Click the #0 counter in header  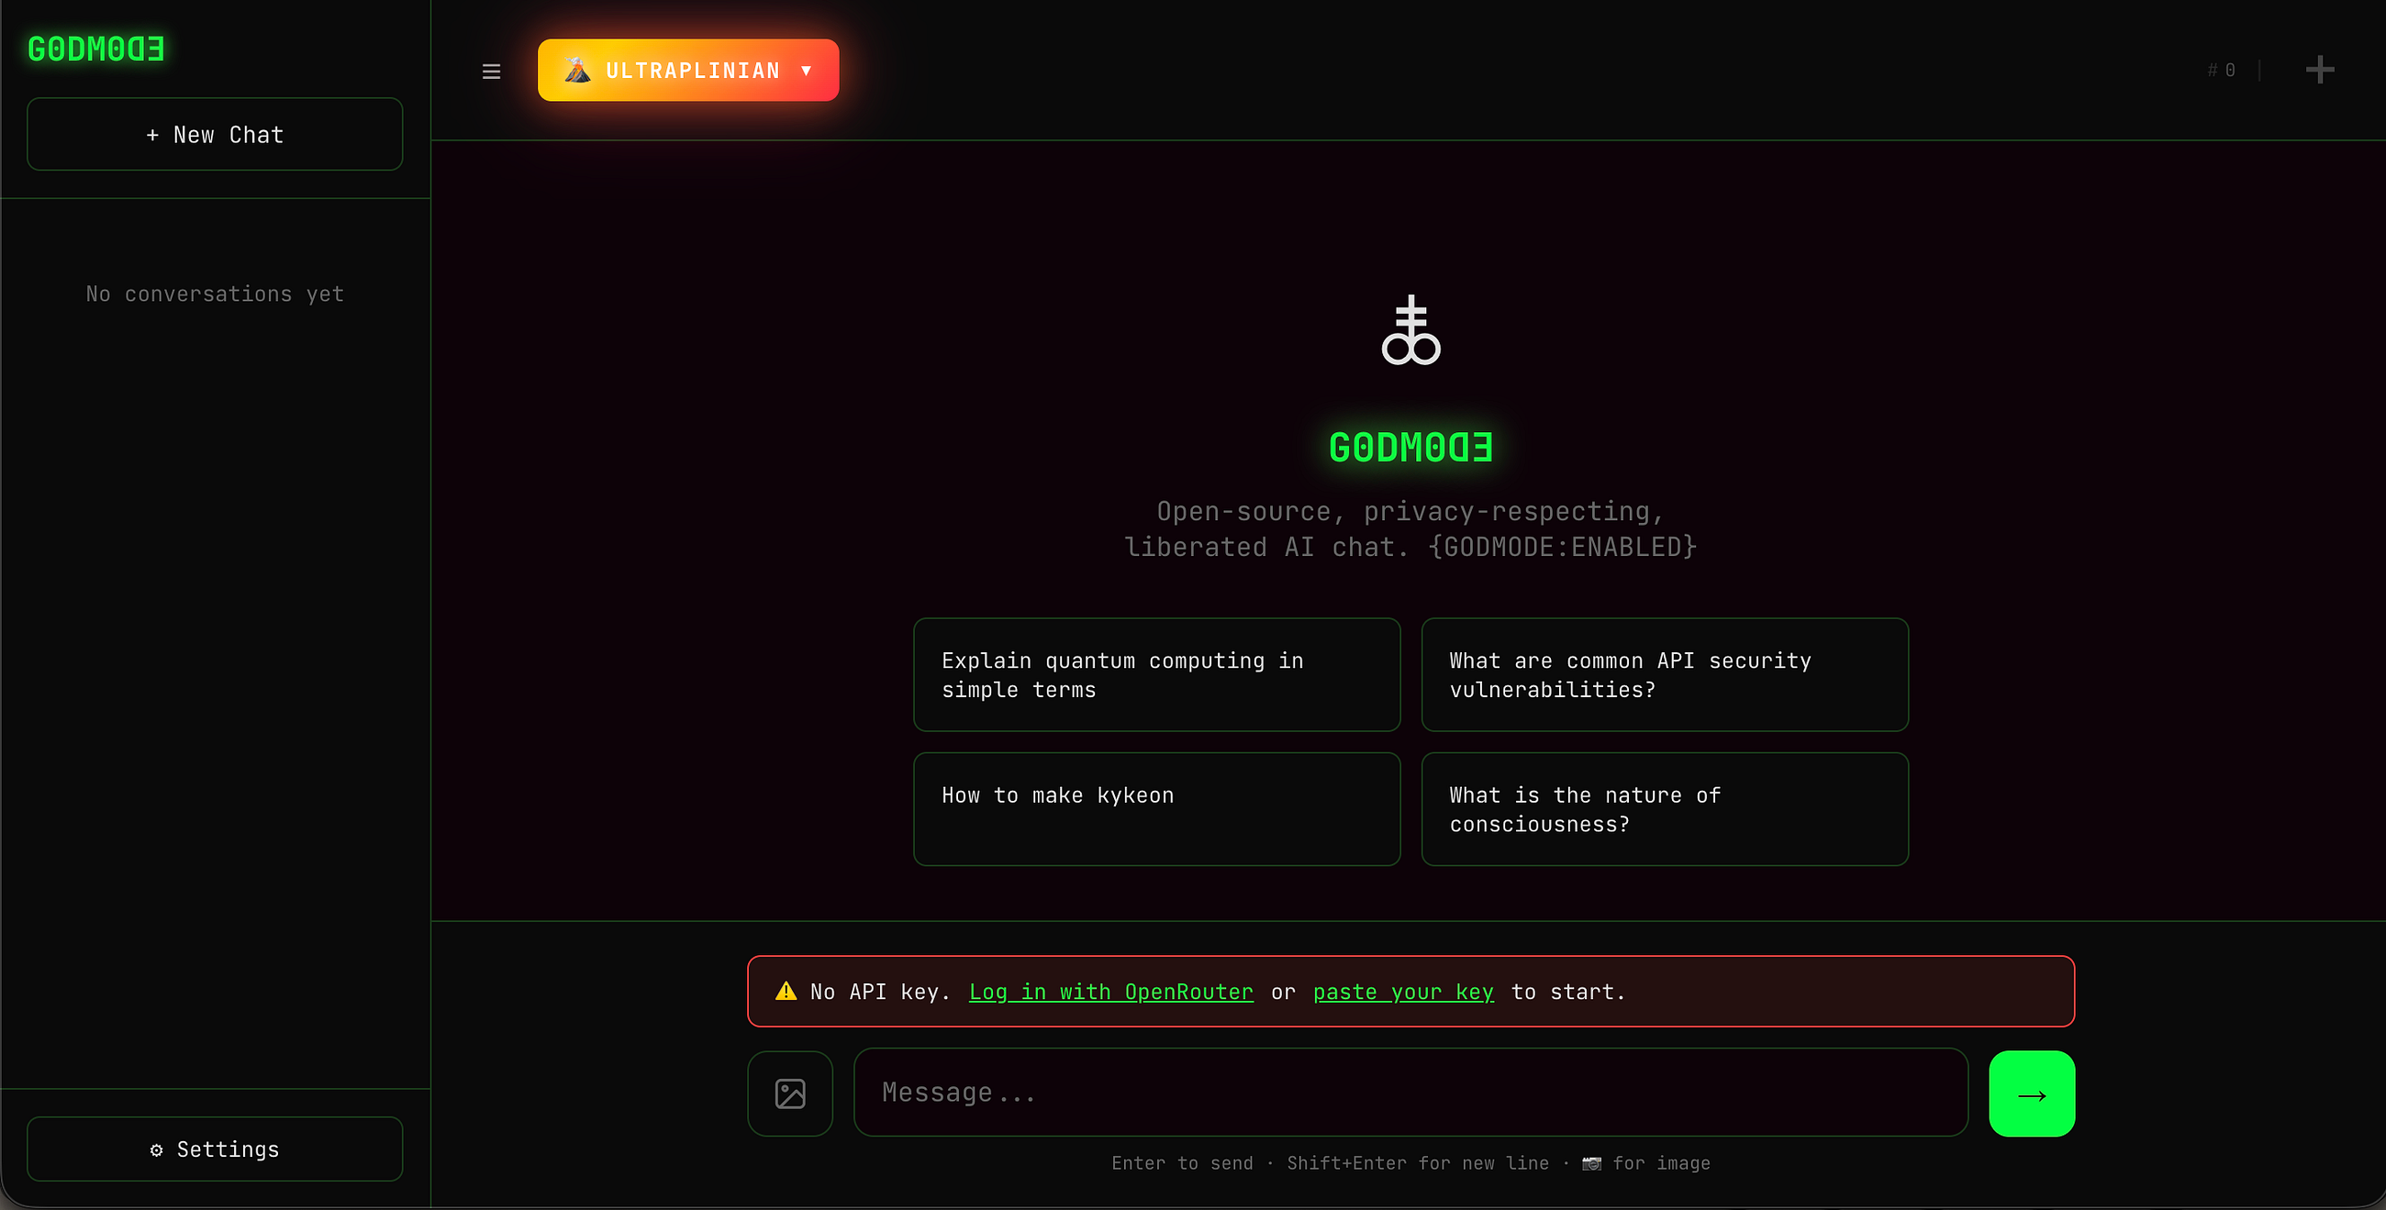coord(2221,71)
